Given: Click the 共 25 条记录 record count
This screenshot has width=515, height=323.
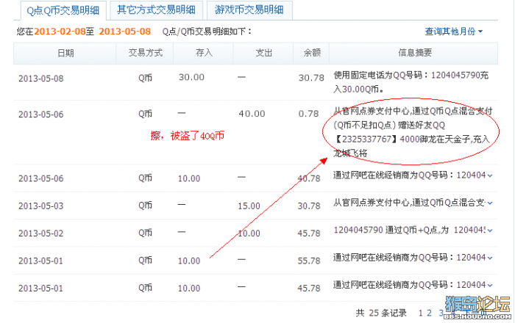Looking at the screenshot, I should [x=381, y=313].
